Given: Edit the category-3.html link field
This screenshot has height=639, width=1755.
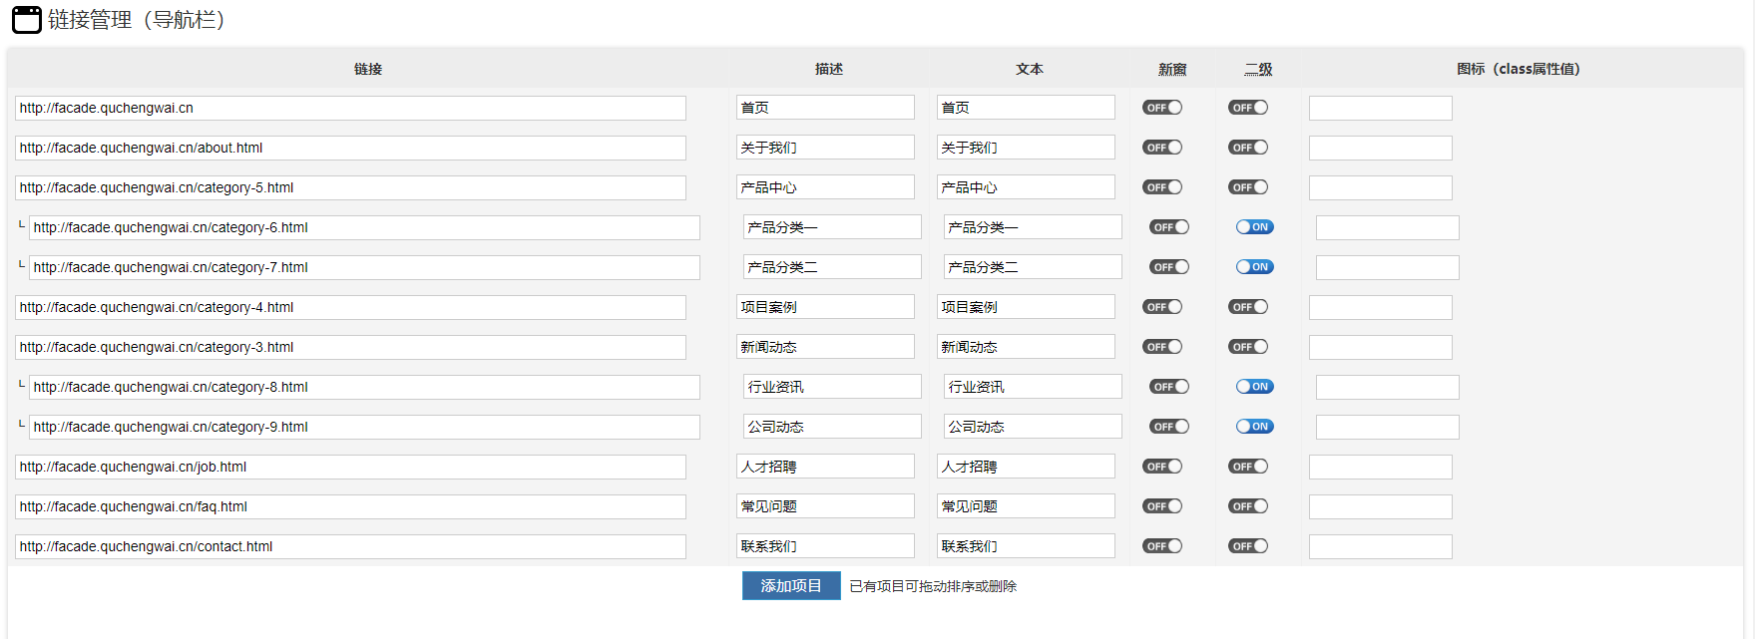Looking at the screenshot, I should (x=350, y=347).
